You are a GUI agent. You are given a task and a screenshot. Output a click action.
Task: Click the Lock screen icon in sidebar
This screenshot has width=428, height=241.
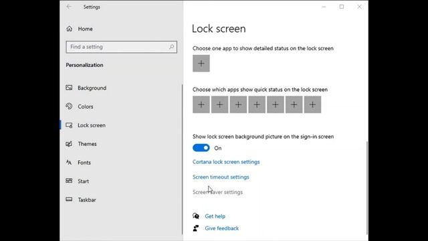pyautogui.click(x=69, y=125)
